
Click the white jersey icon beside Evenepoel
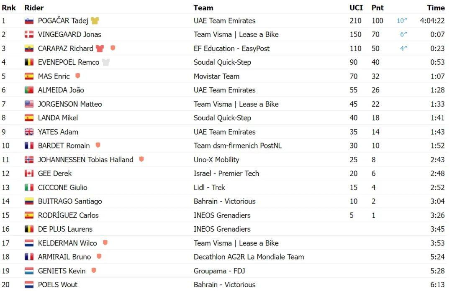106,62
